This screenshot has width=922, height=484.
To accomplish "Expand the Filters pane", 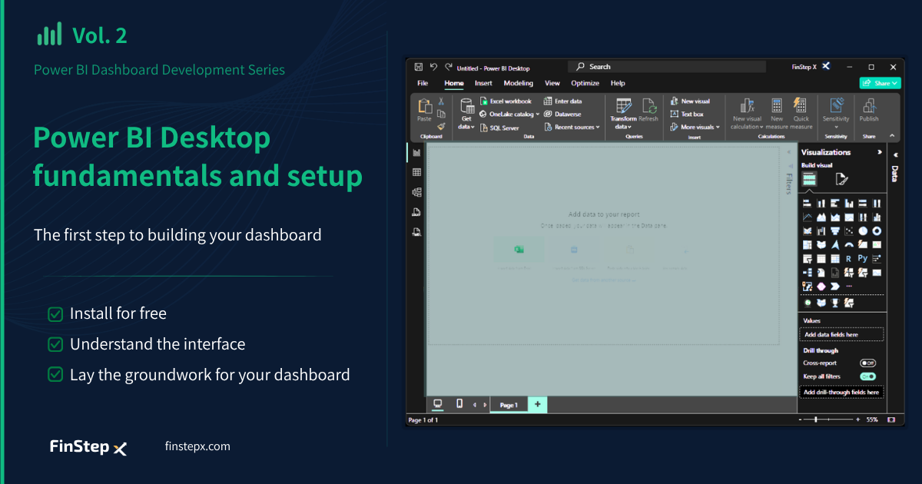I will [x=788, y=152].
